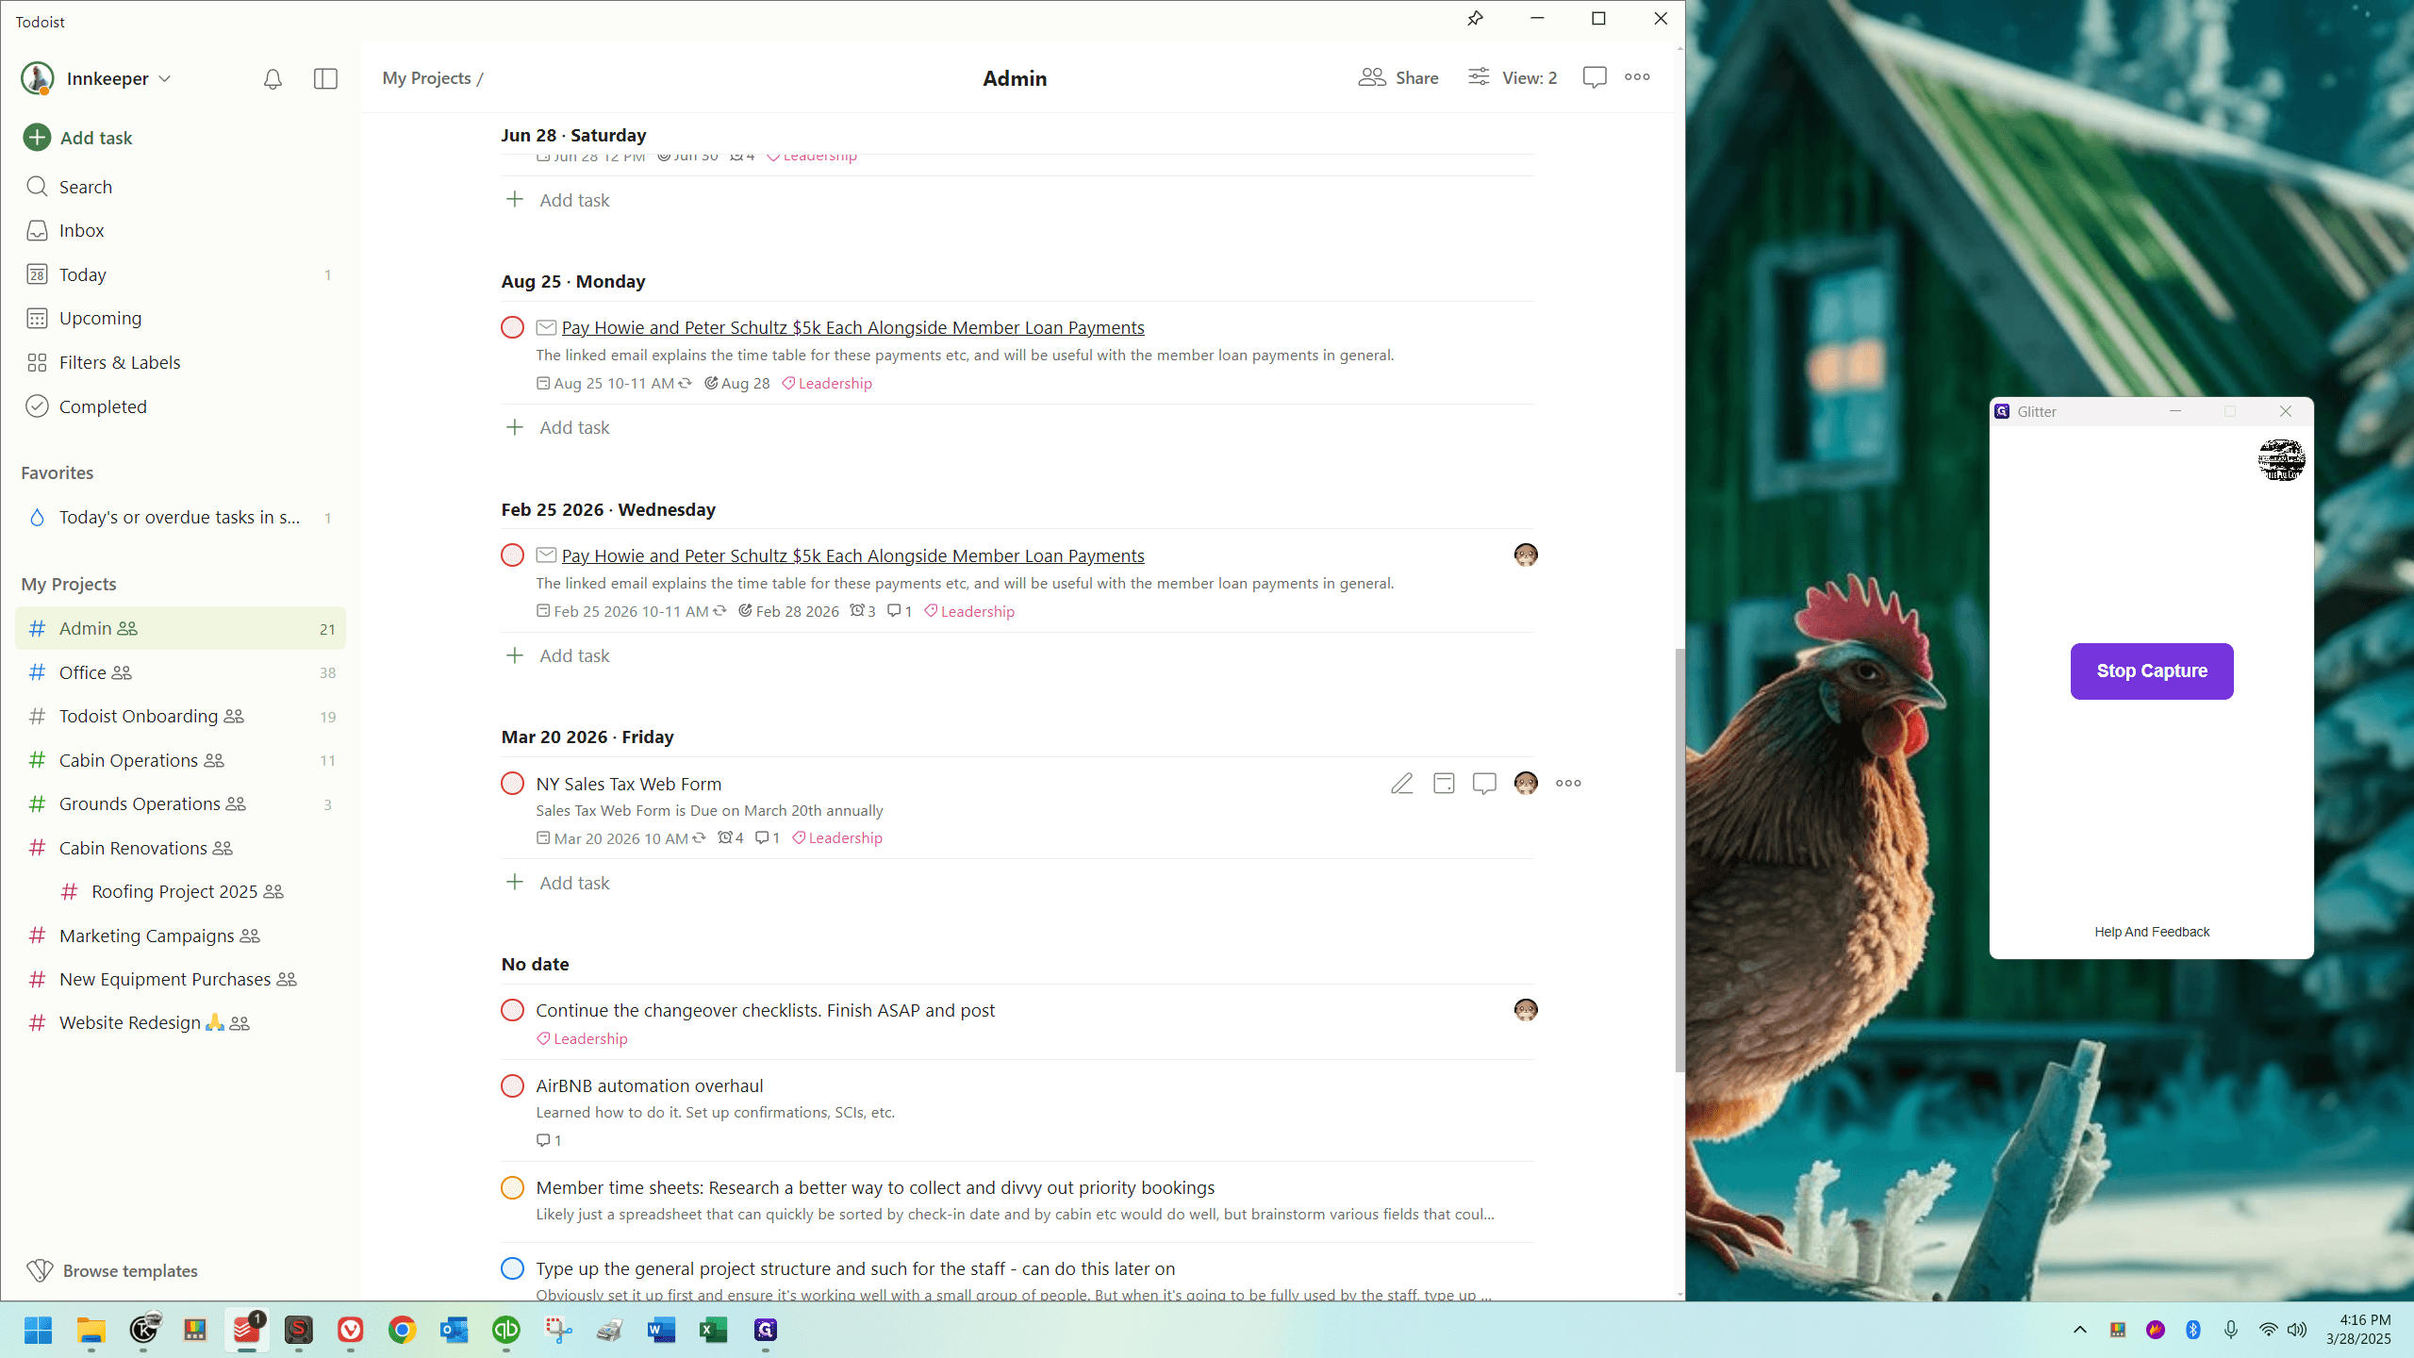Open Excel from the taskbar
2414x1358 pixels.
pos(713,1331)
